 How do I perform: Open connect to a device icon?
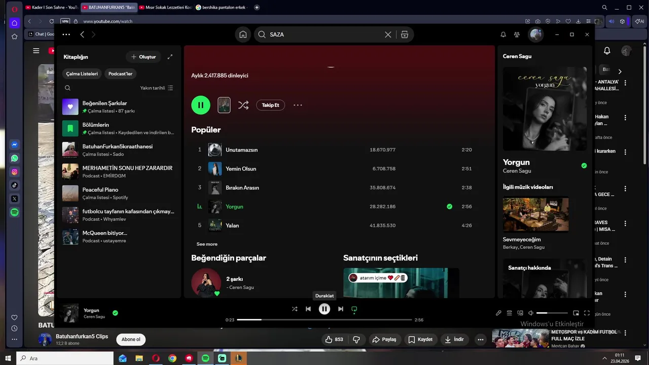[520, 313]
